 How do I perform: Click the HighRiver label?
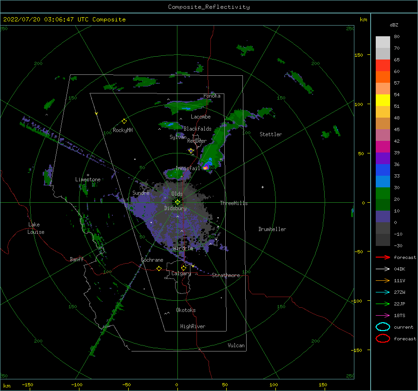tap(193, 326)
